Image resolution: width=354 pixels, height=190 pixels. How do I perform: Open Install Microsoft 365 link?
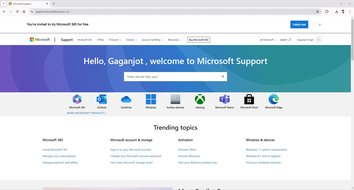(55, 150)
